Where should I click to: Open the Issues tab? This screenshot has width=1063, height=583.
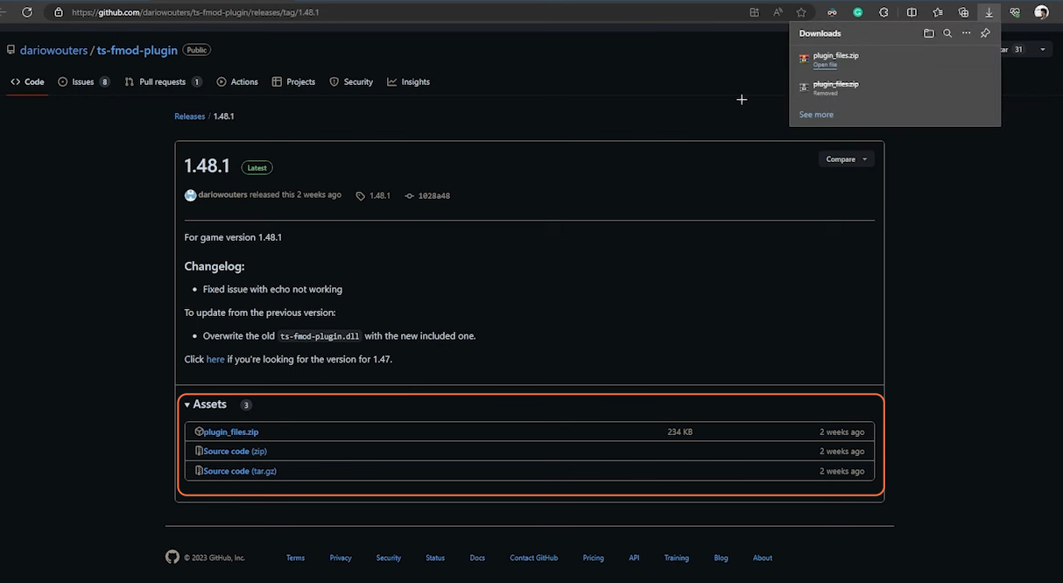click(x=83, y=81)
